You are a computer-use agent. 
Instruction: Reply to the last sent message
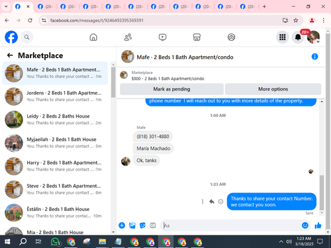(x=212, y=202)
